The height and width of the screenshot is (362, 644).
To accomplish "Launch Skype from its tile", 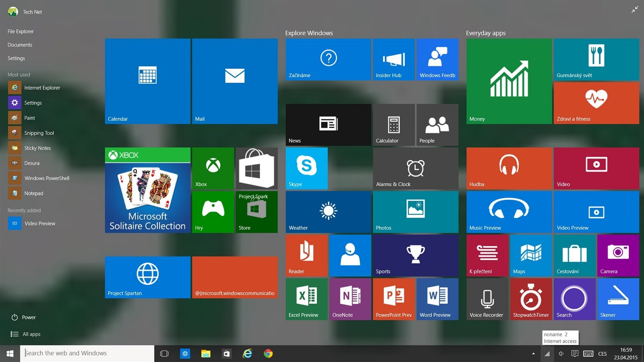I will pyautogui.click(x=306, y=168).
